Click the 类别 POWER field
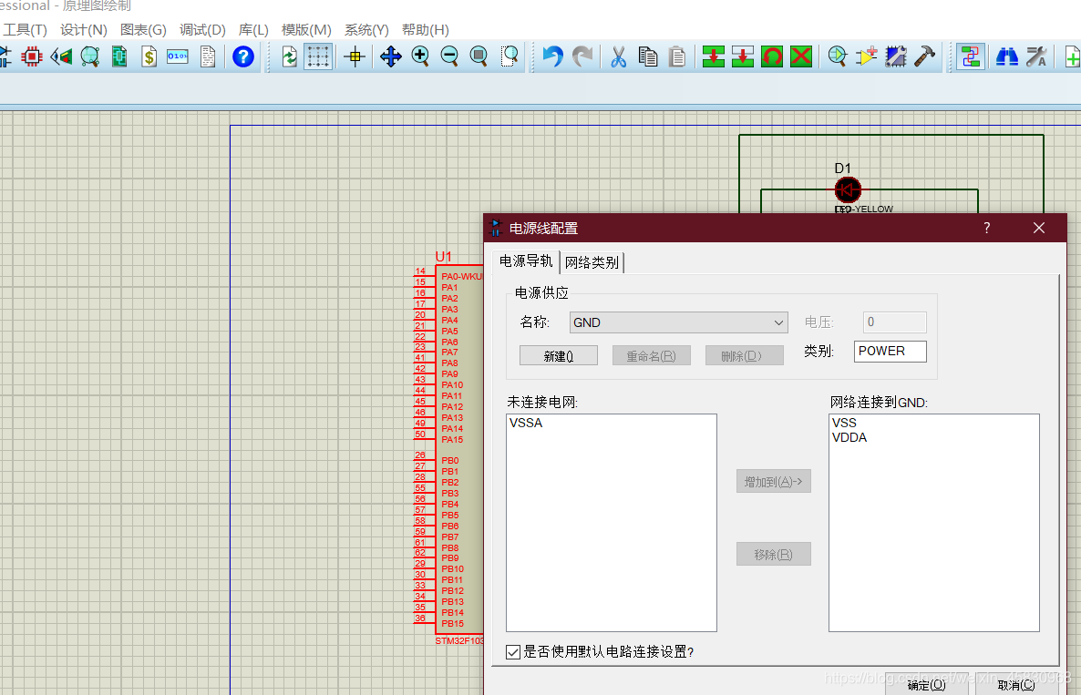The width and height of the screenshot is (1081, 695). coord(890,352)
